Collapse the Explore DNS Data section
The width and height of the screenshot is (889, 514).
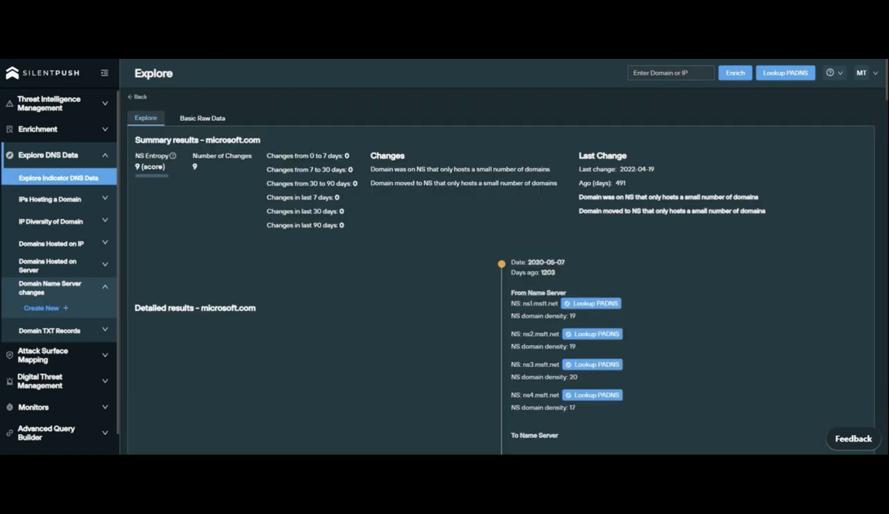(x=104, y=155)
